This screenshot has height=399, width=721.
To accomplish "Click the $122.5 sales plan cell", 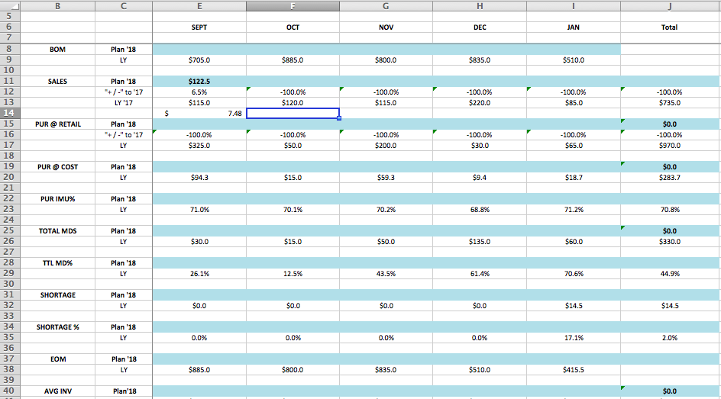I will click(x=199, y=82).
